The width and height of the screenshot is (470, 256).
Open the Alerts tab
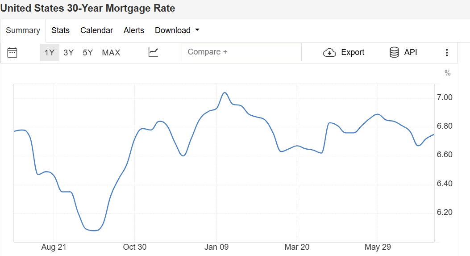pos(134,30)
